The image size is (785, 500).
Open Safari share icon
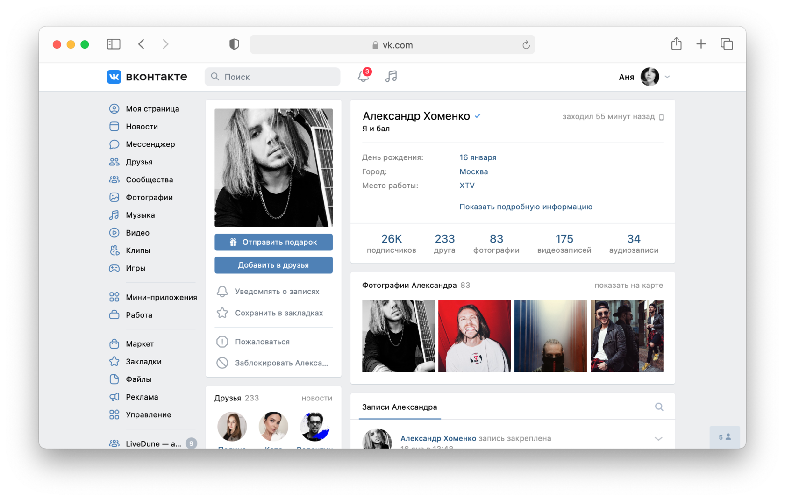676,44
